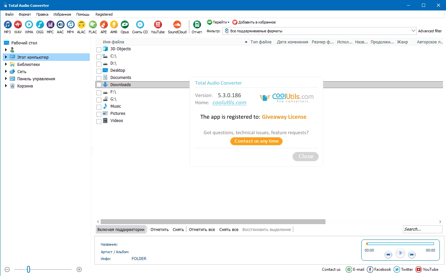Open the YouTube download tool
Screen dimensions: 446x276
[158, 27]
